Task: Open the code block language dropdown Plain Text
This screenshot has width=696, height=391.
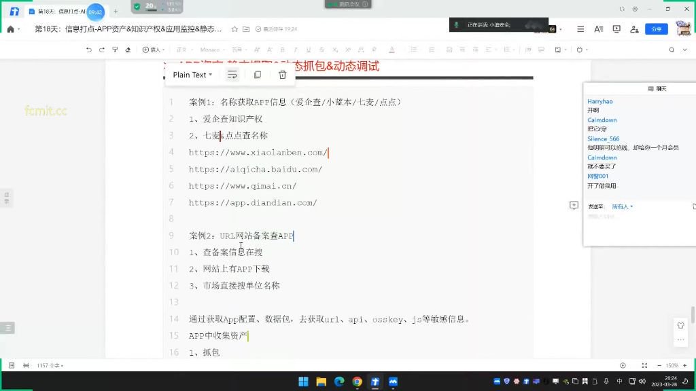Action: pos(192,75)
